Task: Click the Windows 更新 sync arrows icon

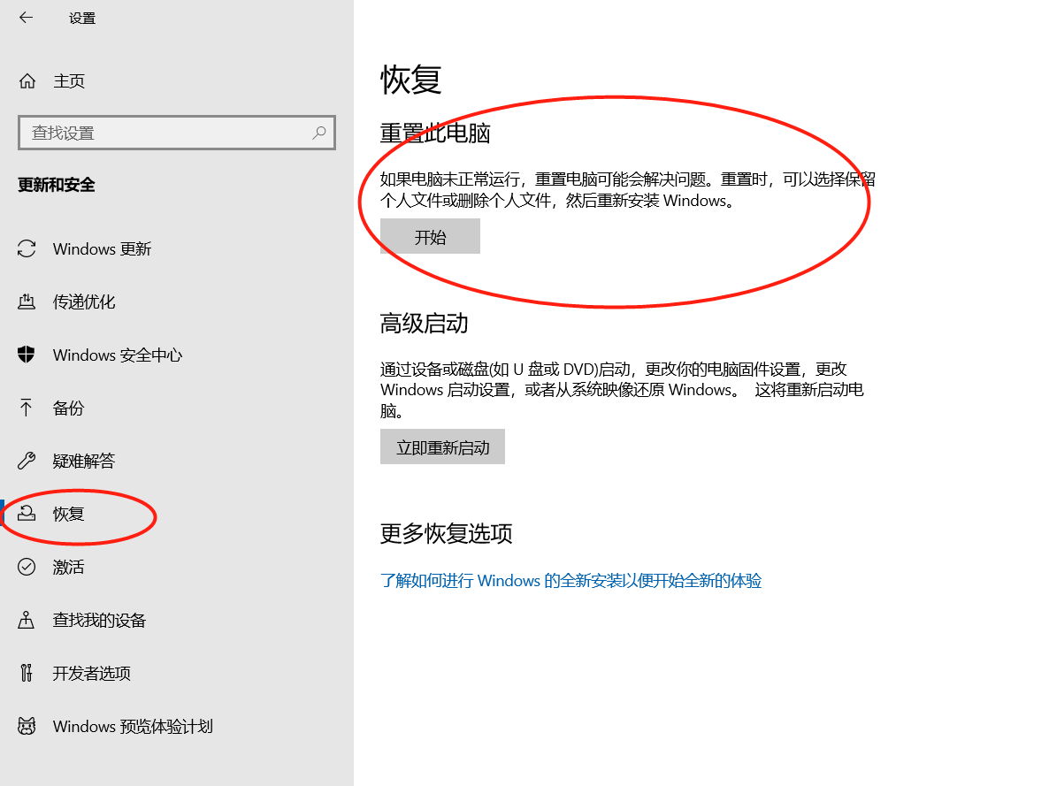Action: click(x=27, y=249)
